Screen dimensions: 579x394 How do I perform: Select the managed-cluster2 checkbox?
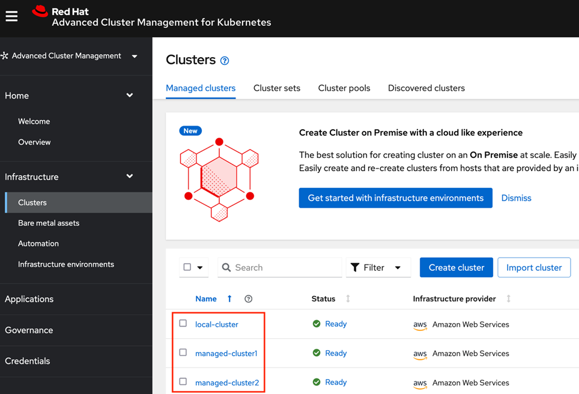point(183,381)
